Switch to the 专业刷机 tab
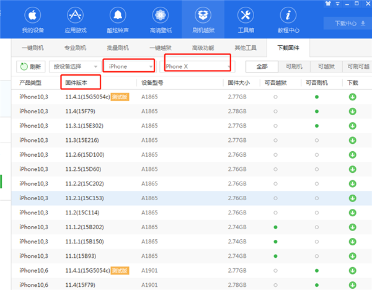 pos(75,48)
